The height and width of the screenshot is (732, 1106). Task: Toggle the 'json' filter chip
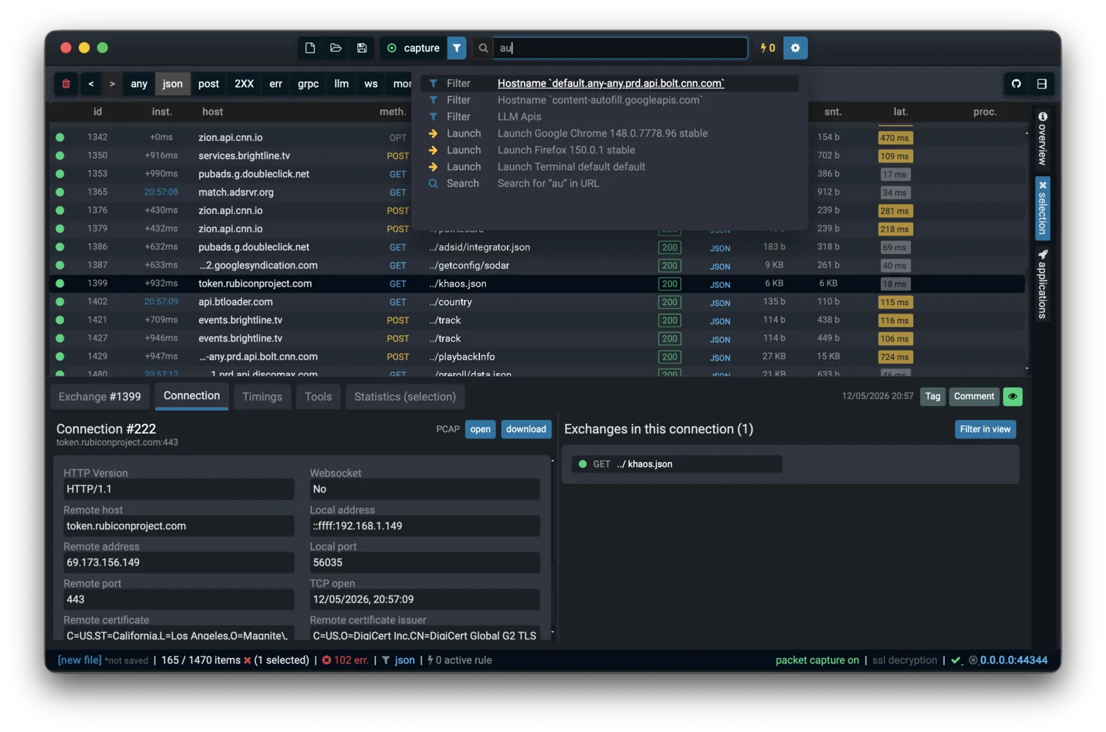[x=173, y=84]
